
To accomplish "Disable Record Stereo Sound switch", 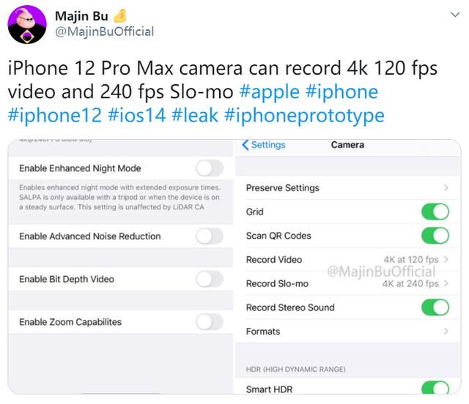I will (435, 307).
